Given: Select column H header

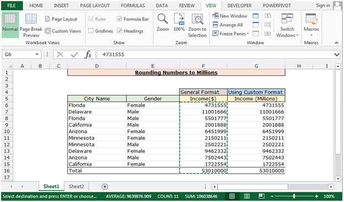Looking at the screenshot, I should (x=299, y=66).
